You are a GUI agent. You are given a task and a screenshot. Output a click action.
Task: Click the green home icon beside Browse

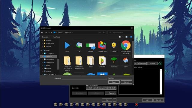point(160,63)
